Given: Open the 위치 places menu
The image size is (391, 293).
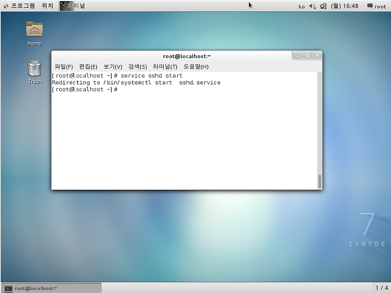Looking at the screenshot, I should pyautogui.click(x=47, y=5).
